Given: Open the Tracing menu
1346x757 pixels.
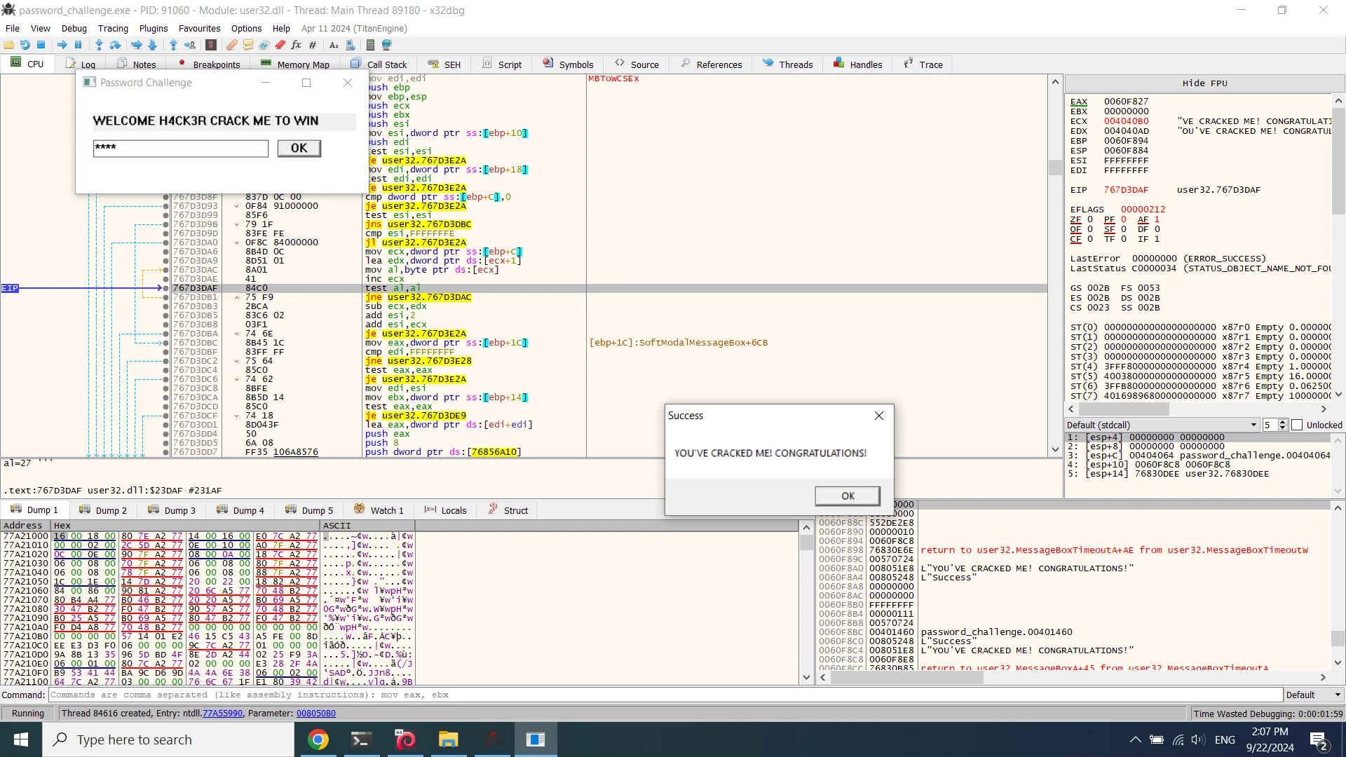Looking at the screenshot, I should (x=113, y=28).
